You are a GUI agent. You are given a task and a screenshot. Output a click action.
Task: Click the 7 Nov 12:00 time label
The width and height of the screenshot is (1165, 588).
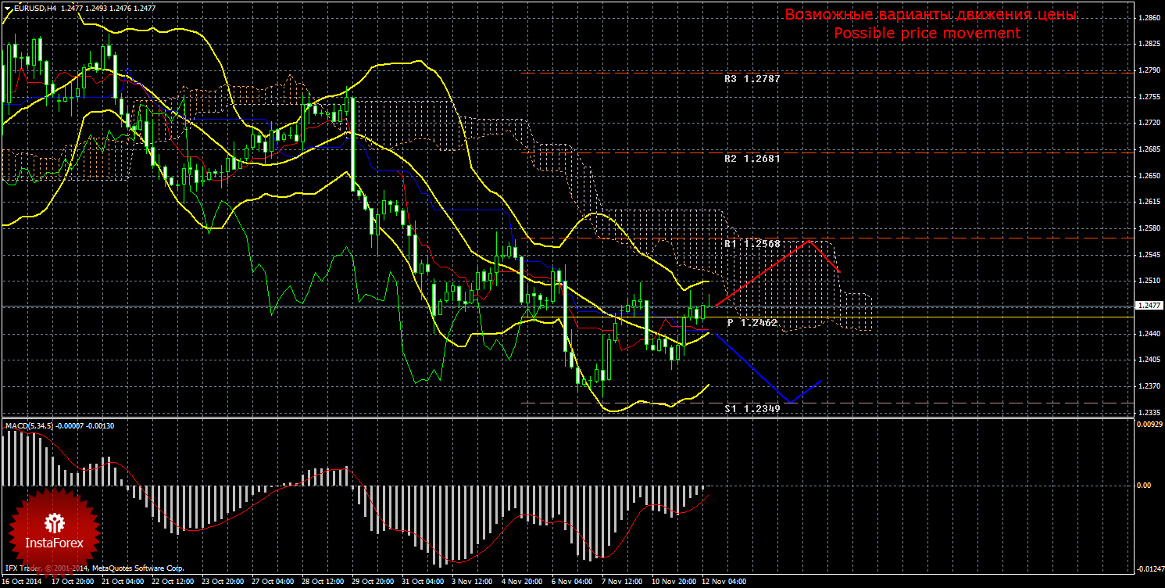(x=622, y=582)
